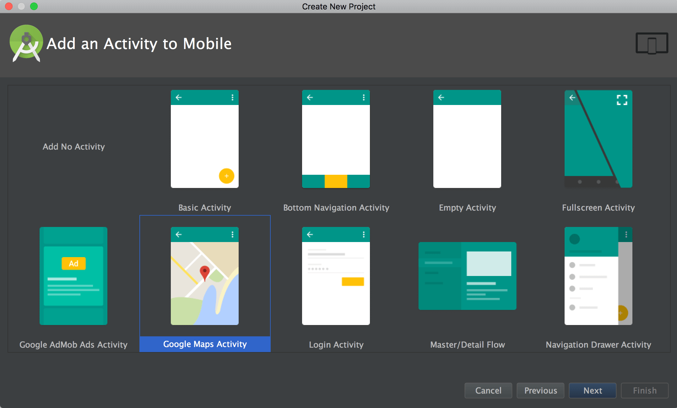Click the fullscreen expand icon in Fullscreen preview
Screen dimensions: 677x408
(x=622, y=100)
